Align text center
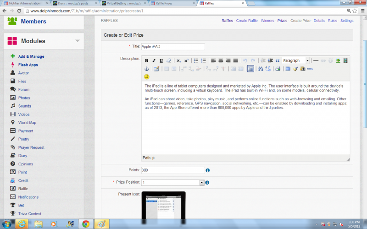Image resolution: width=367 pixels, height=229 pixels. tap(221, 60)
